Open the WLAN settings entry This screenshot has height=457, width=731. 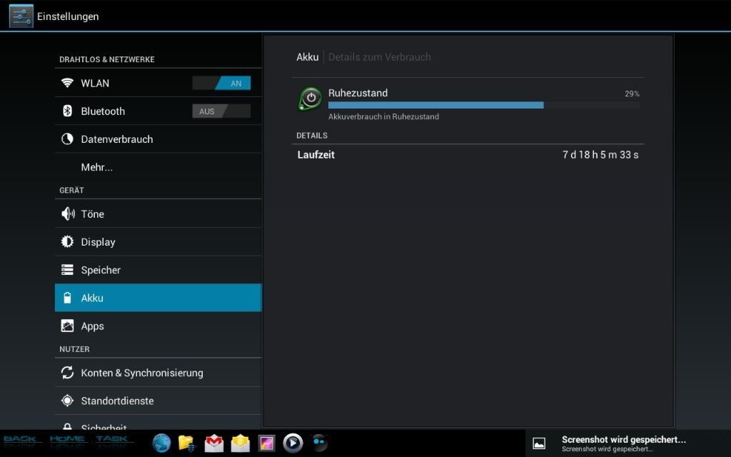(158, 83)
